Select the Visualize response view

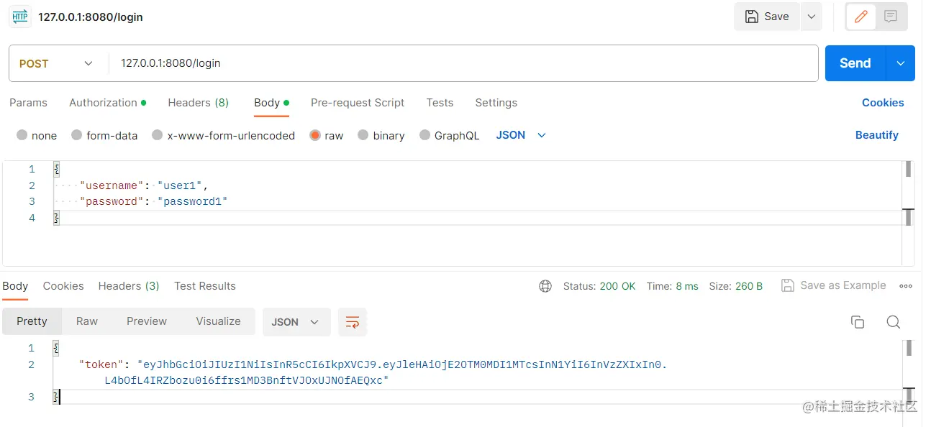[219, 321]
